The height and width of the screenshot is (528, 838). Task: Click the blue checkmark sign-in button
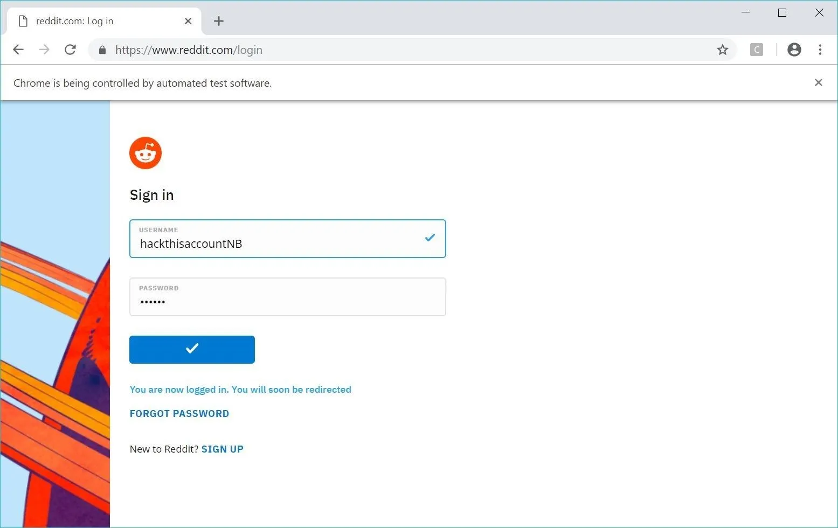pyautogui.click(x=192, y=350)
